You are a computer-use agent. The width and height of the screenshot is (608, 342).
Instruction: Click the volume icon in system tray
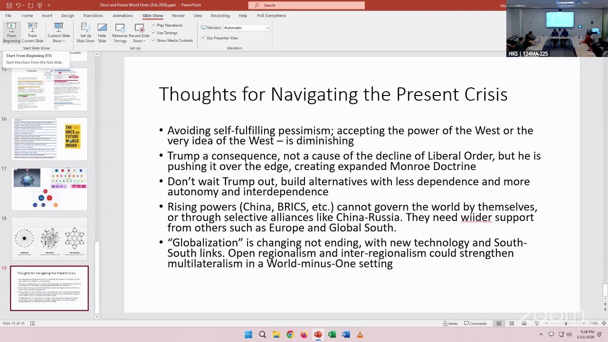[x=570, y=334]
